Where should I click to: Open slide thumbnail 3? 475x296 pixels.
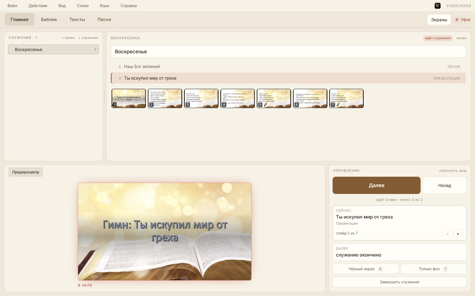201,99
